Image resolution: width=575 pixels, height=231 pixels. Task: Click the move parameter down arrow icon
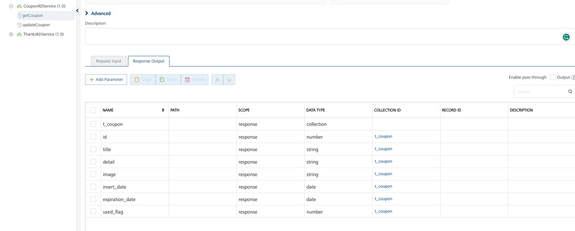(229, 80)
